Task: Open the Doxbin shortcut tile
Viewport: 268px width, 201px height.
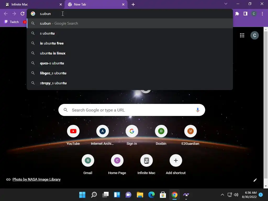Action: point(161,135)
